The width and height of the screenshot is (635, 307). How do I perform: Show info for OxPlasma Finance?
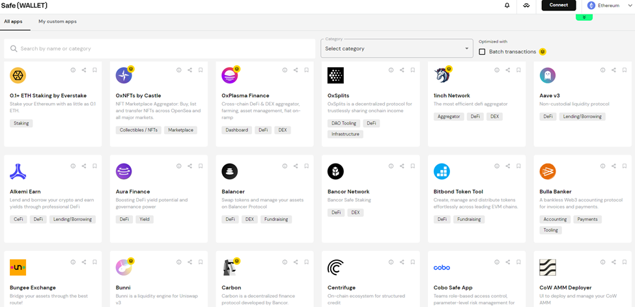tap(285, 70)
